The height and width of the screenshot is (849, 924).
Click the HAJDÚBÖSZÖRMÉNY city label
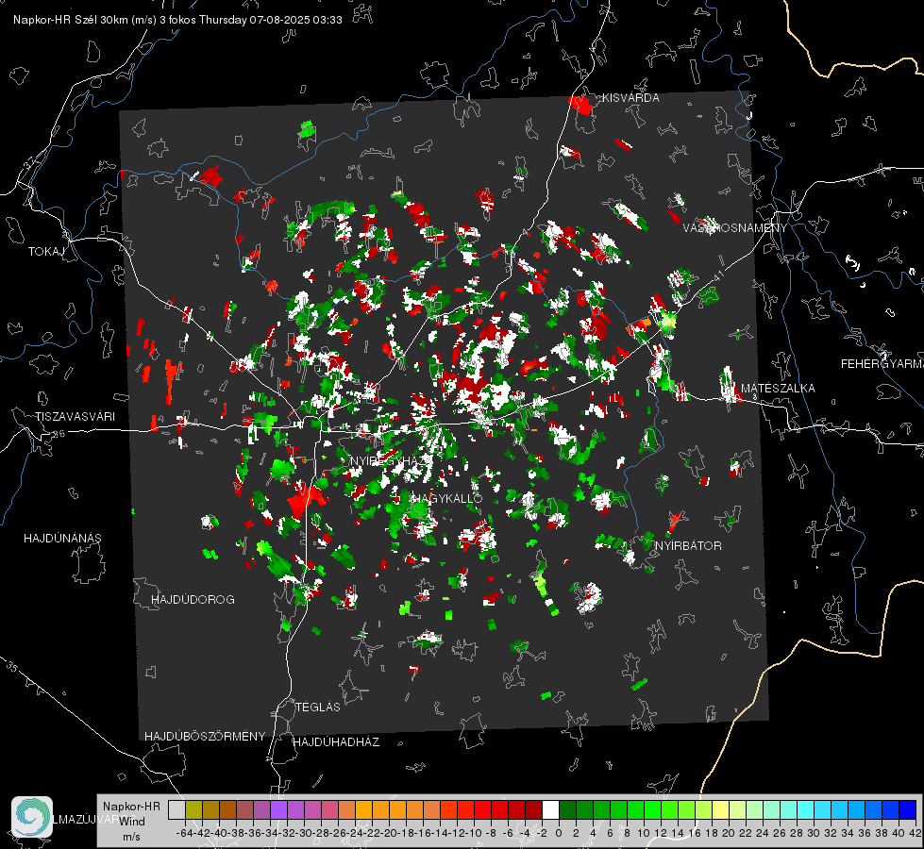point(205,736)
